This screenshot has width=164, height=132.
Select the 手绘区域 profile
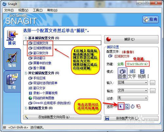point(39,78)
